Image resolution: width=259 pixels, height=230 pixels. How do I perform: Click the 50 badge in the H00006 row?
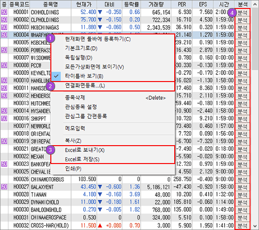[x=4, y=50]
